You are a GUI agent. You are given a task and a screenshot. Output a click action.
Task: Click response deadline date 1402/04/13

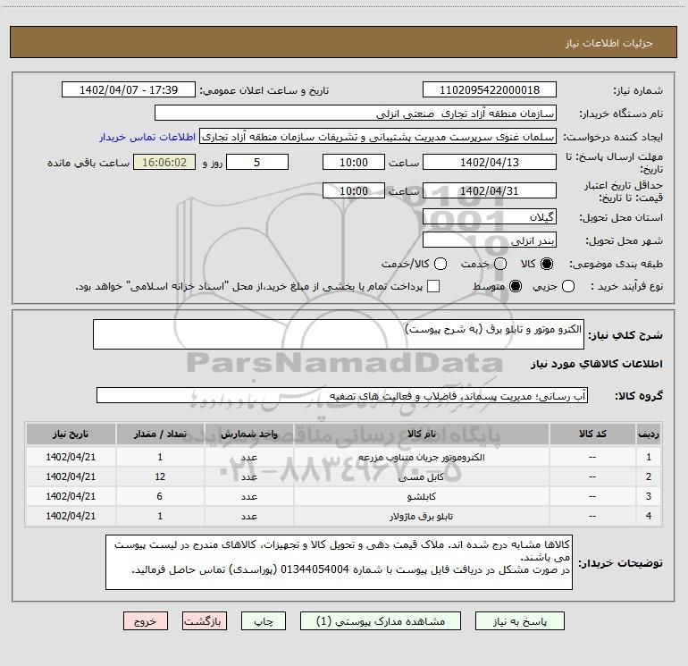[x=490, y=163]
